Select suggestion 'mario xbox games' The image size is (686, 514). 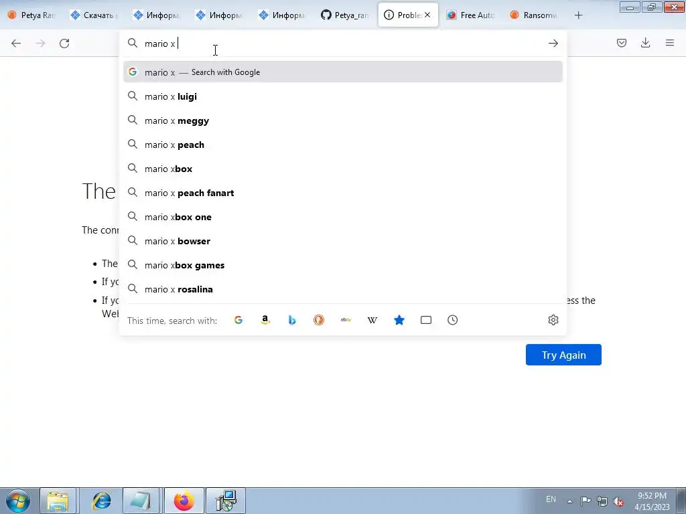343,265
